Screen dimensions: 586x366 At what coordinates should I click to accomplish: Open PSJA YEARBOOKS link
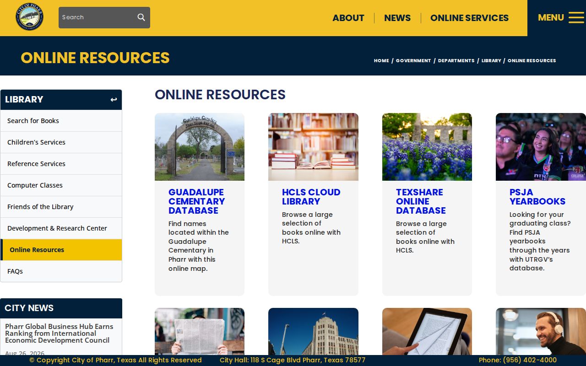point(537,197)
